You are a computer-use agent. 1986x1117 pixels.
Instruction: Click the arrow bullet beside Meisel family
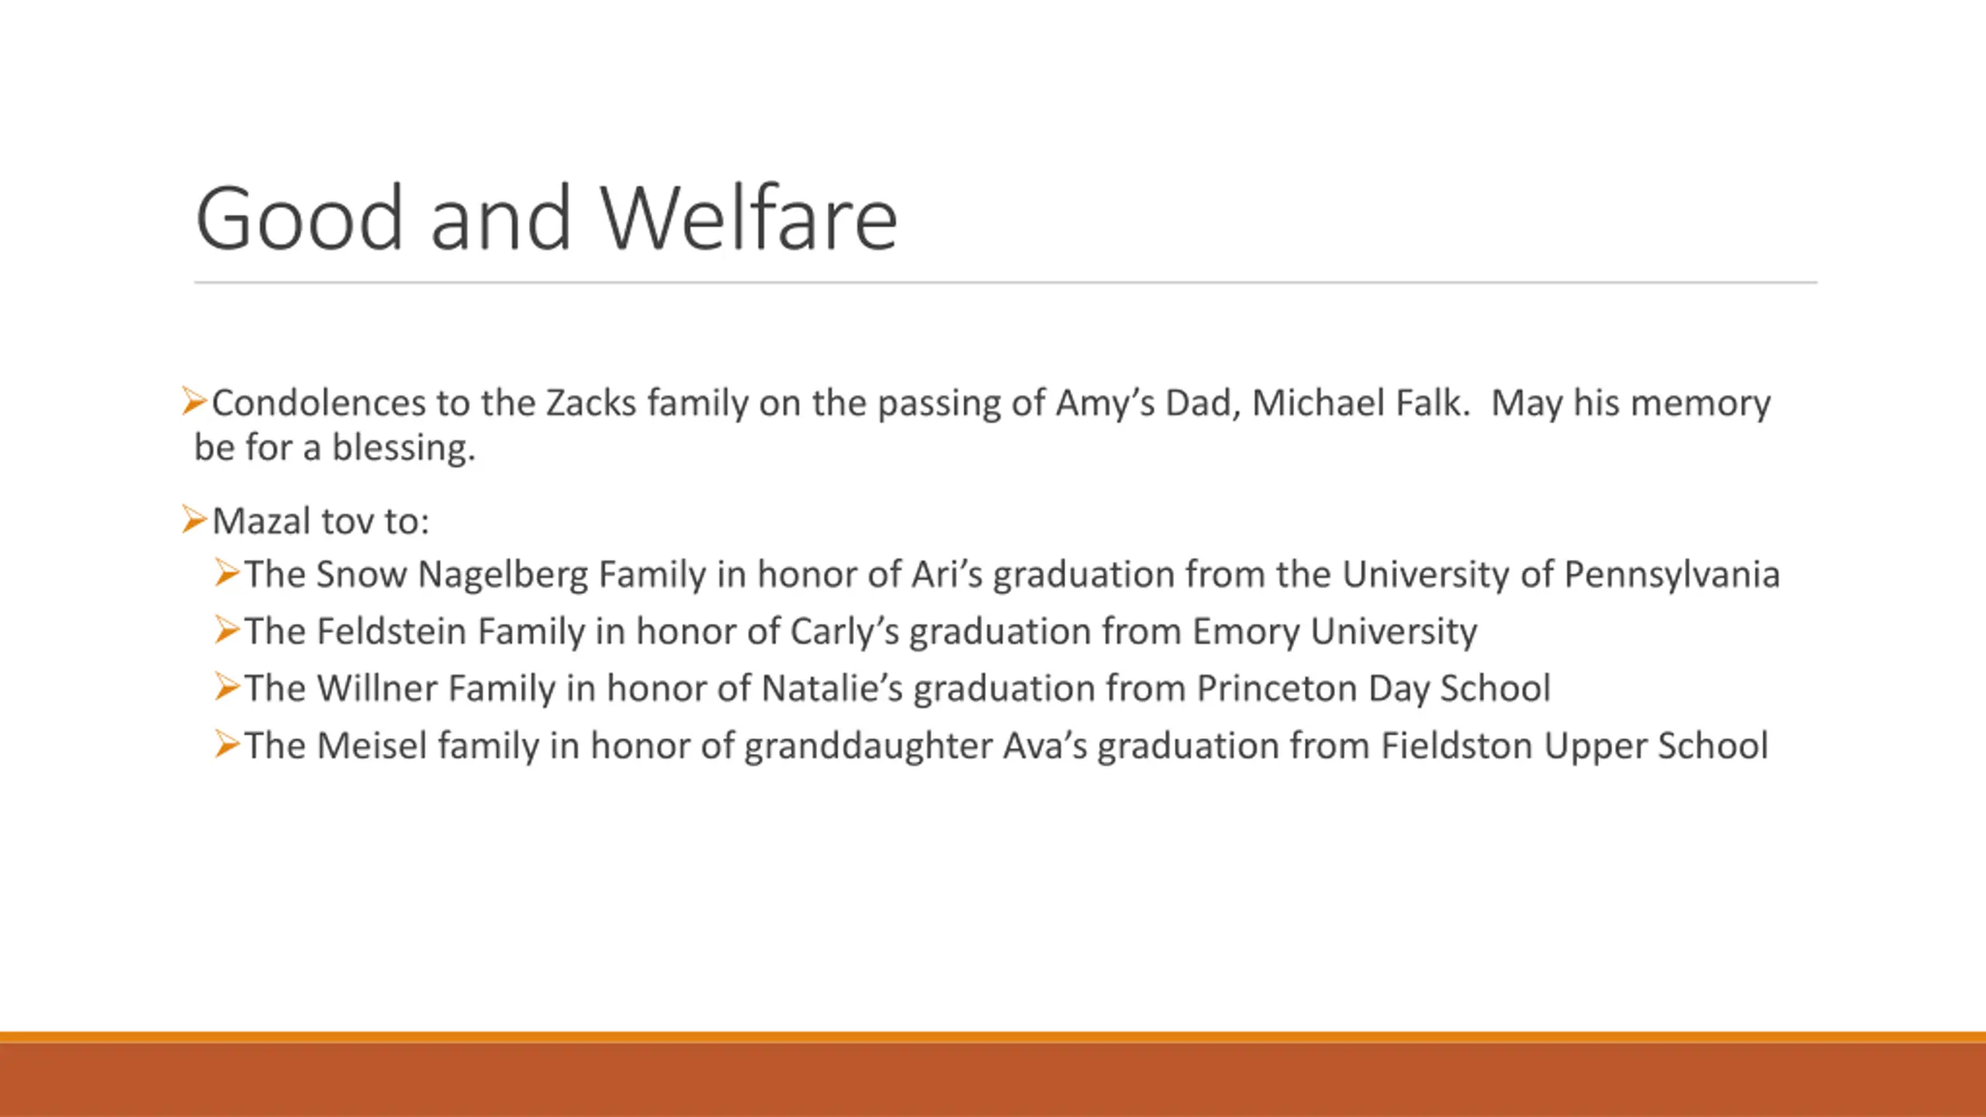point(227,745)
